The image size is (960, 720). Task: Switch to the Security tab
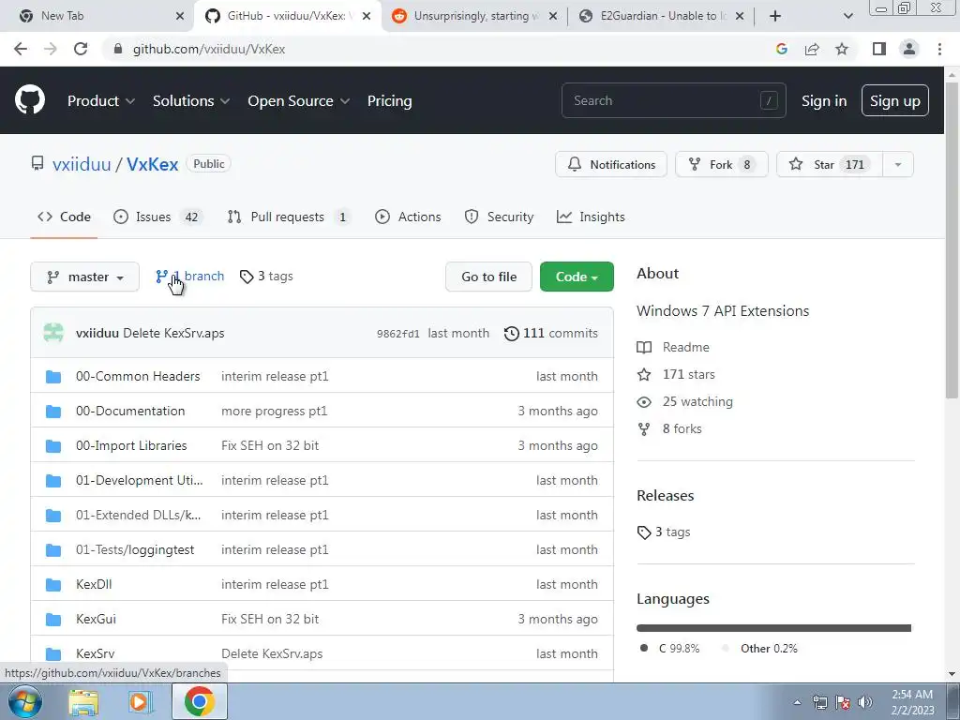499,217
